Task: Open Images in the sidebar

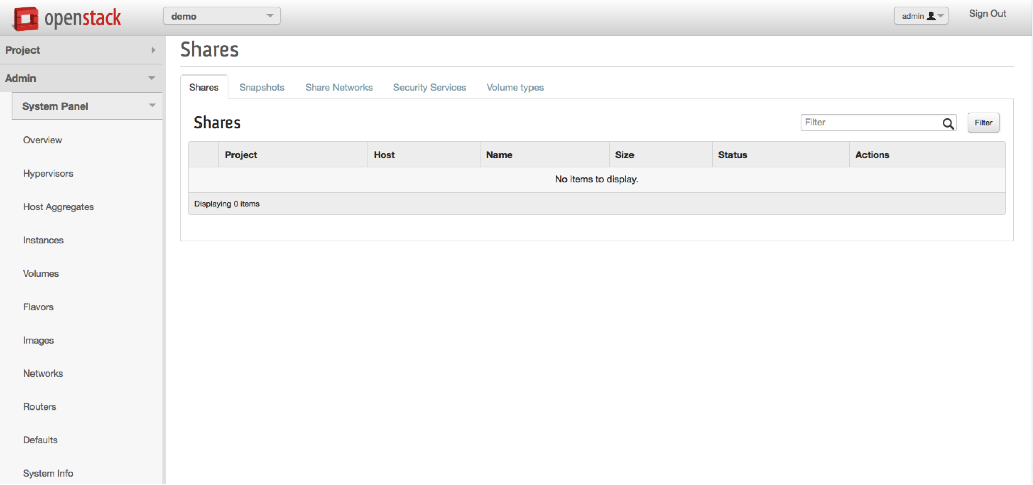Action: pyautogui.click(x=38, y=340)
